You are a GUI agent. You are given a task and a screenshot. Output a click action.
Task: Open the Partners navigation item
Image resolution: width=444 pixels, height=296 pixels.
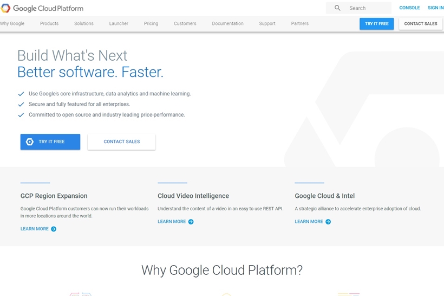click(x=299, y=24)
